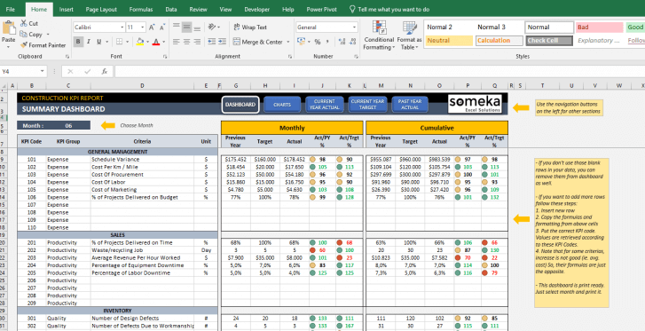Align cell text right

(x=197, y=42)
